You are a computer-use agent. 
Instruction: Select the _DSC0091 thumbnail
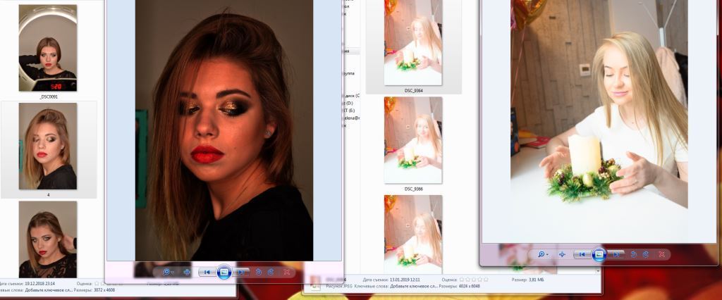coord(48,48)
